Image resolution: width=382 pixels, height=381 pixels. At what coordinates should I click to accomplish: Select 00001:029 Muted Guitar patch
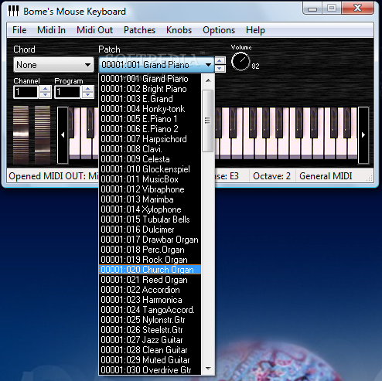click(150, 360)
